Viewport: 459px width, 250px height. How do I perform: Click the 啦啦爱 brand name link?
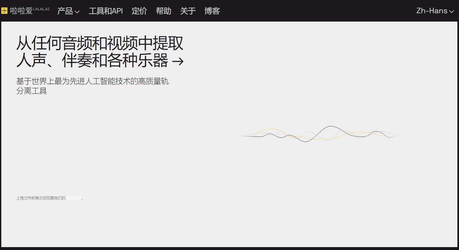click(x=21, y=10)
